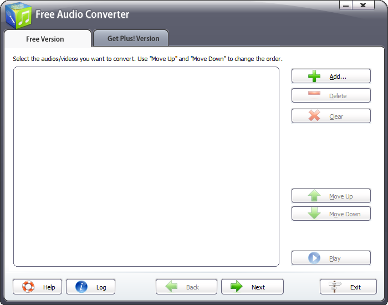
Task: Go Back to previous step
Action: coord(186,287)
